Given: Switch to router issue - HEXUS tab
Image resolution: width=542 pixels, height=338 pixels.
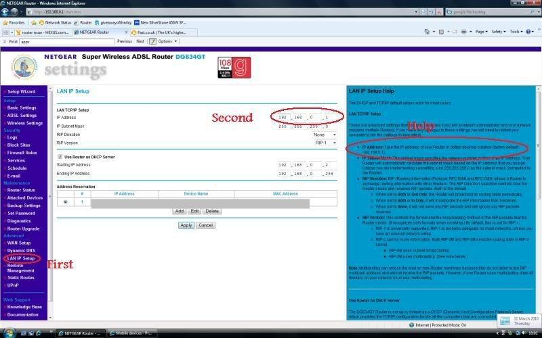Looking at the screenshot, I should tap(43, 32).
